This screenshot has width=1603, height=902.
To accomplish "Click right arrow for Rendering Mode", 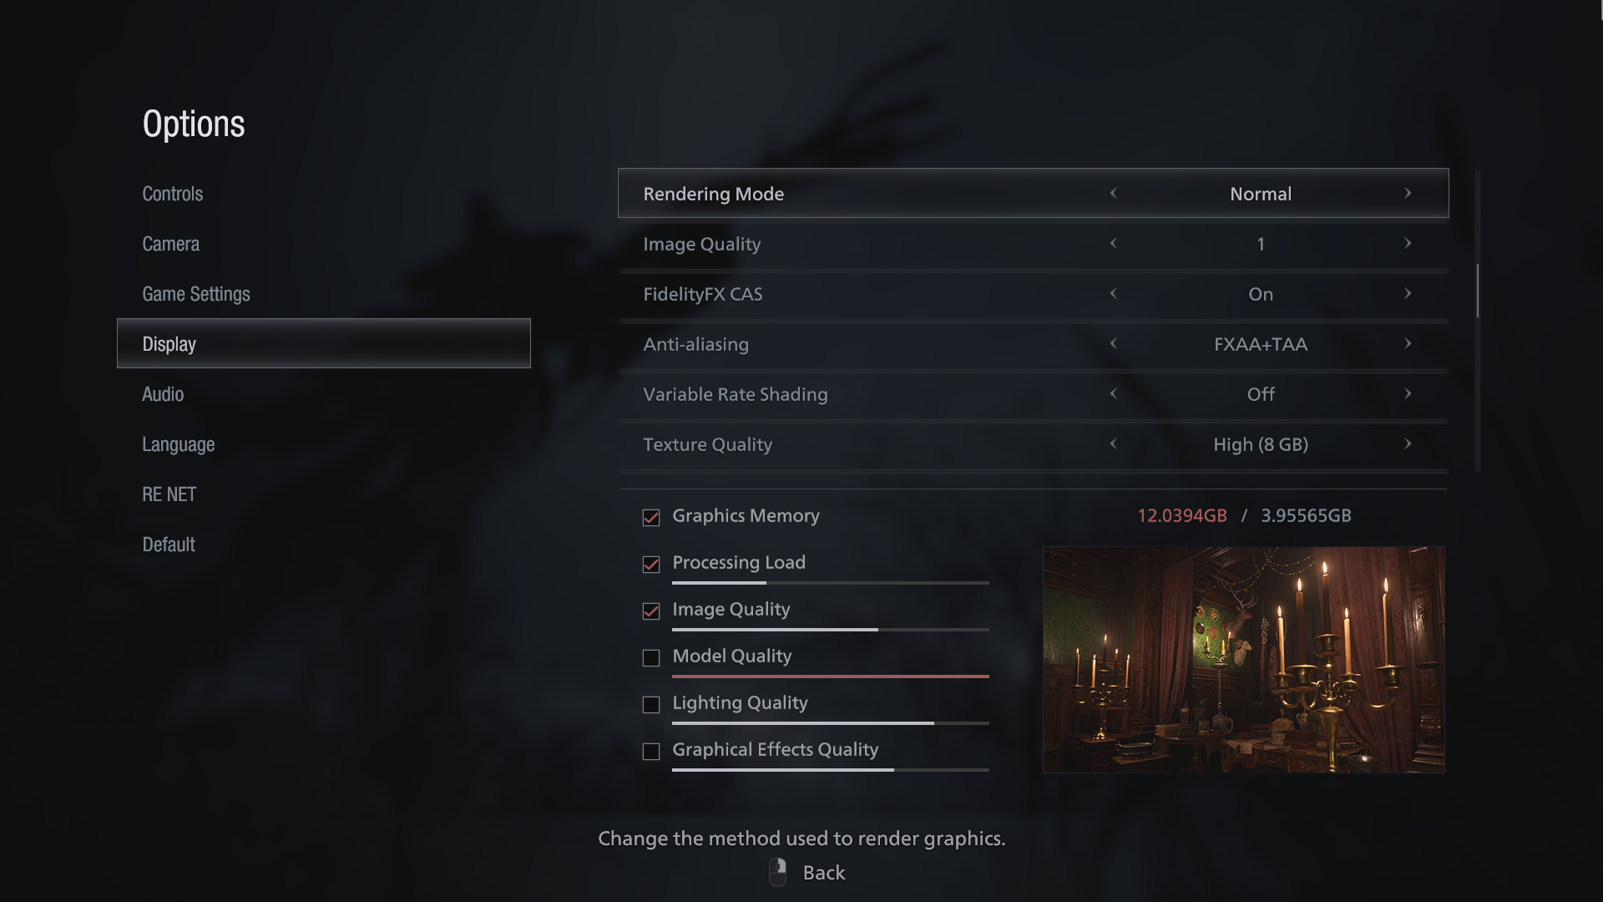I will click(x=1408, y=193).
